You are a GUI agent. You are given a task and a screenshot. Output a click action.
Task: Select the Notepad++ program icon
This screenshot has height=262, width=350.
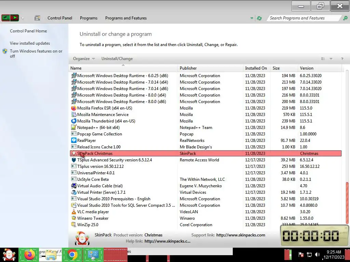74,128
